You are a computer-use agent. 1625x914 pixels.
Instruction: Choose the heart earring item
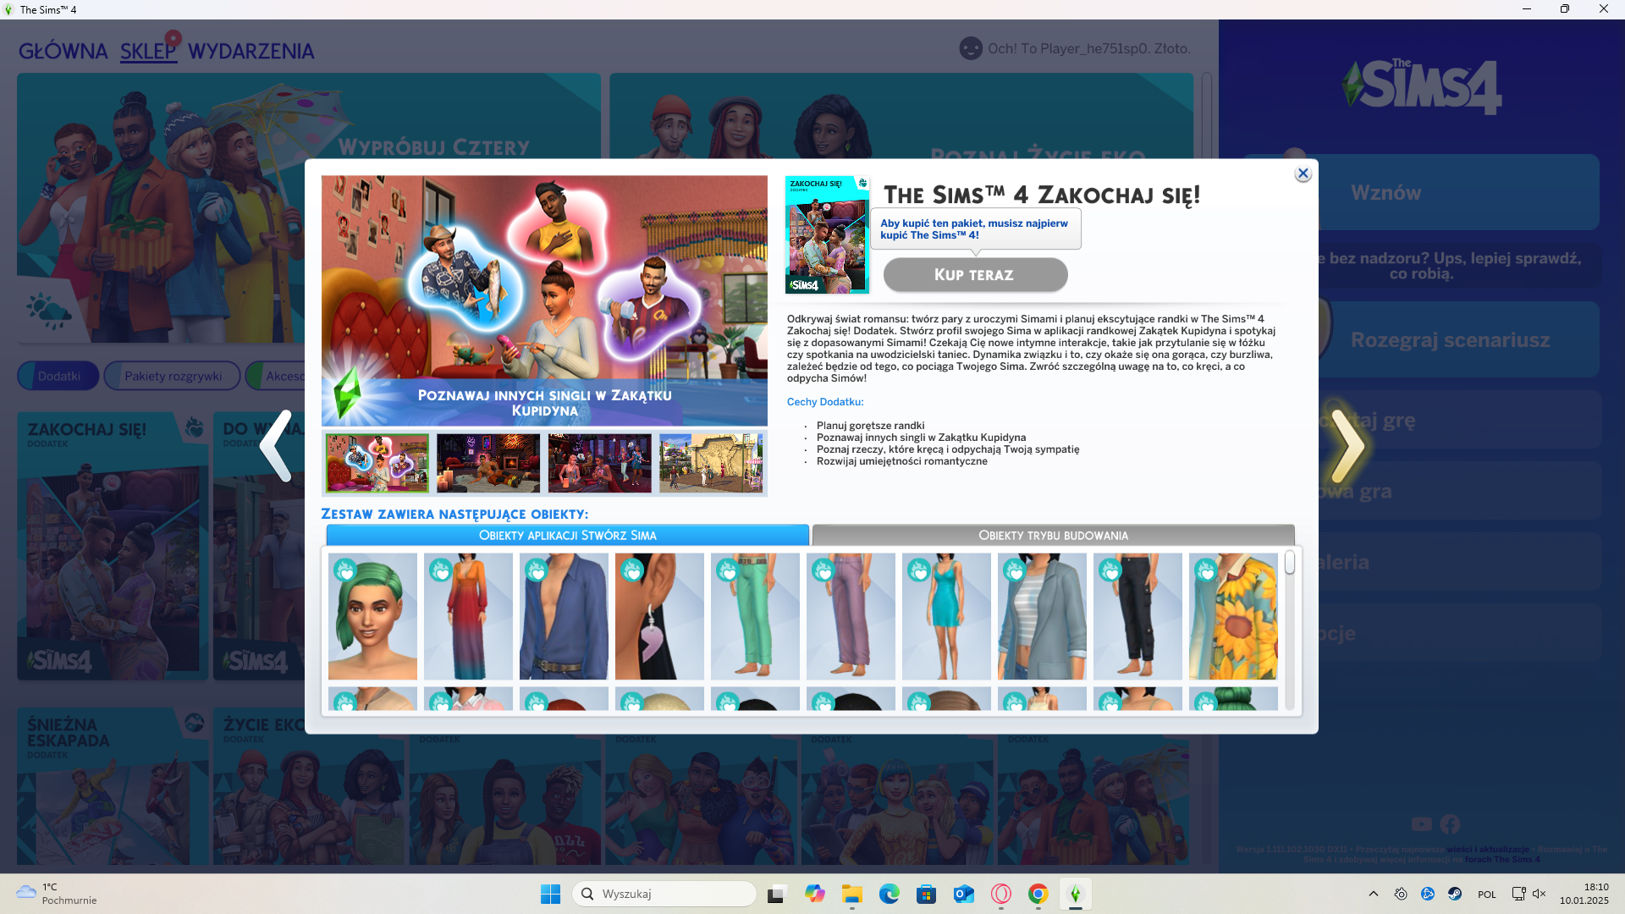click(659, 617)
